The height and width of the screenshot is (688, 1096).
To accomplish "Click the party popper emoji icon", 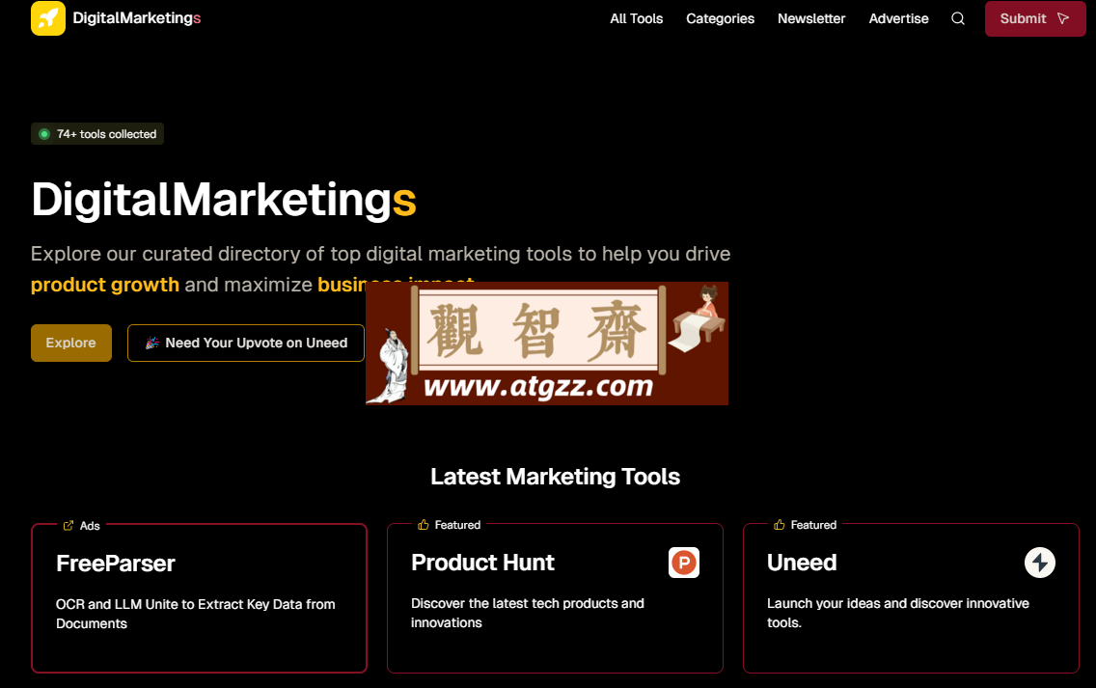I will pos(151,343).
